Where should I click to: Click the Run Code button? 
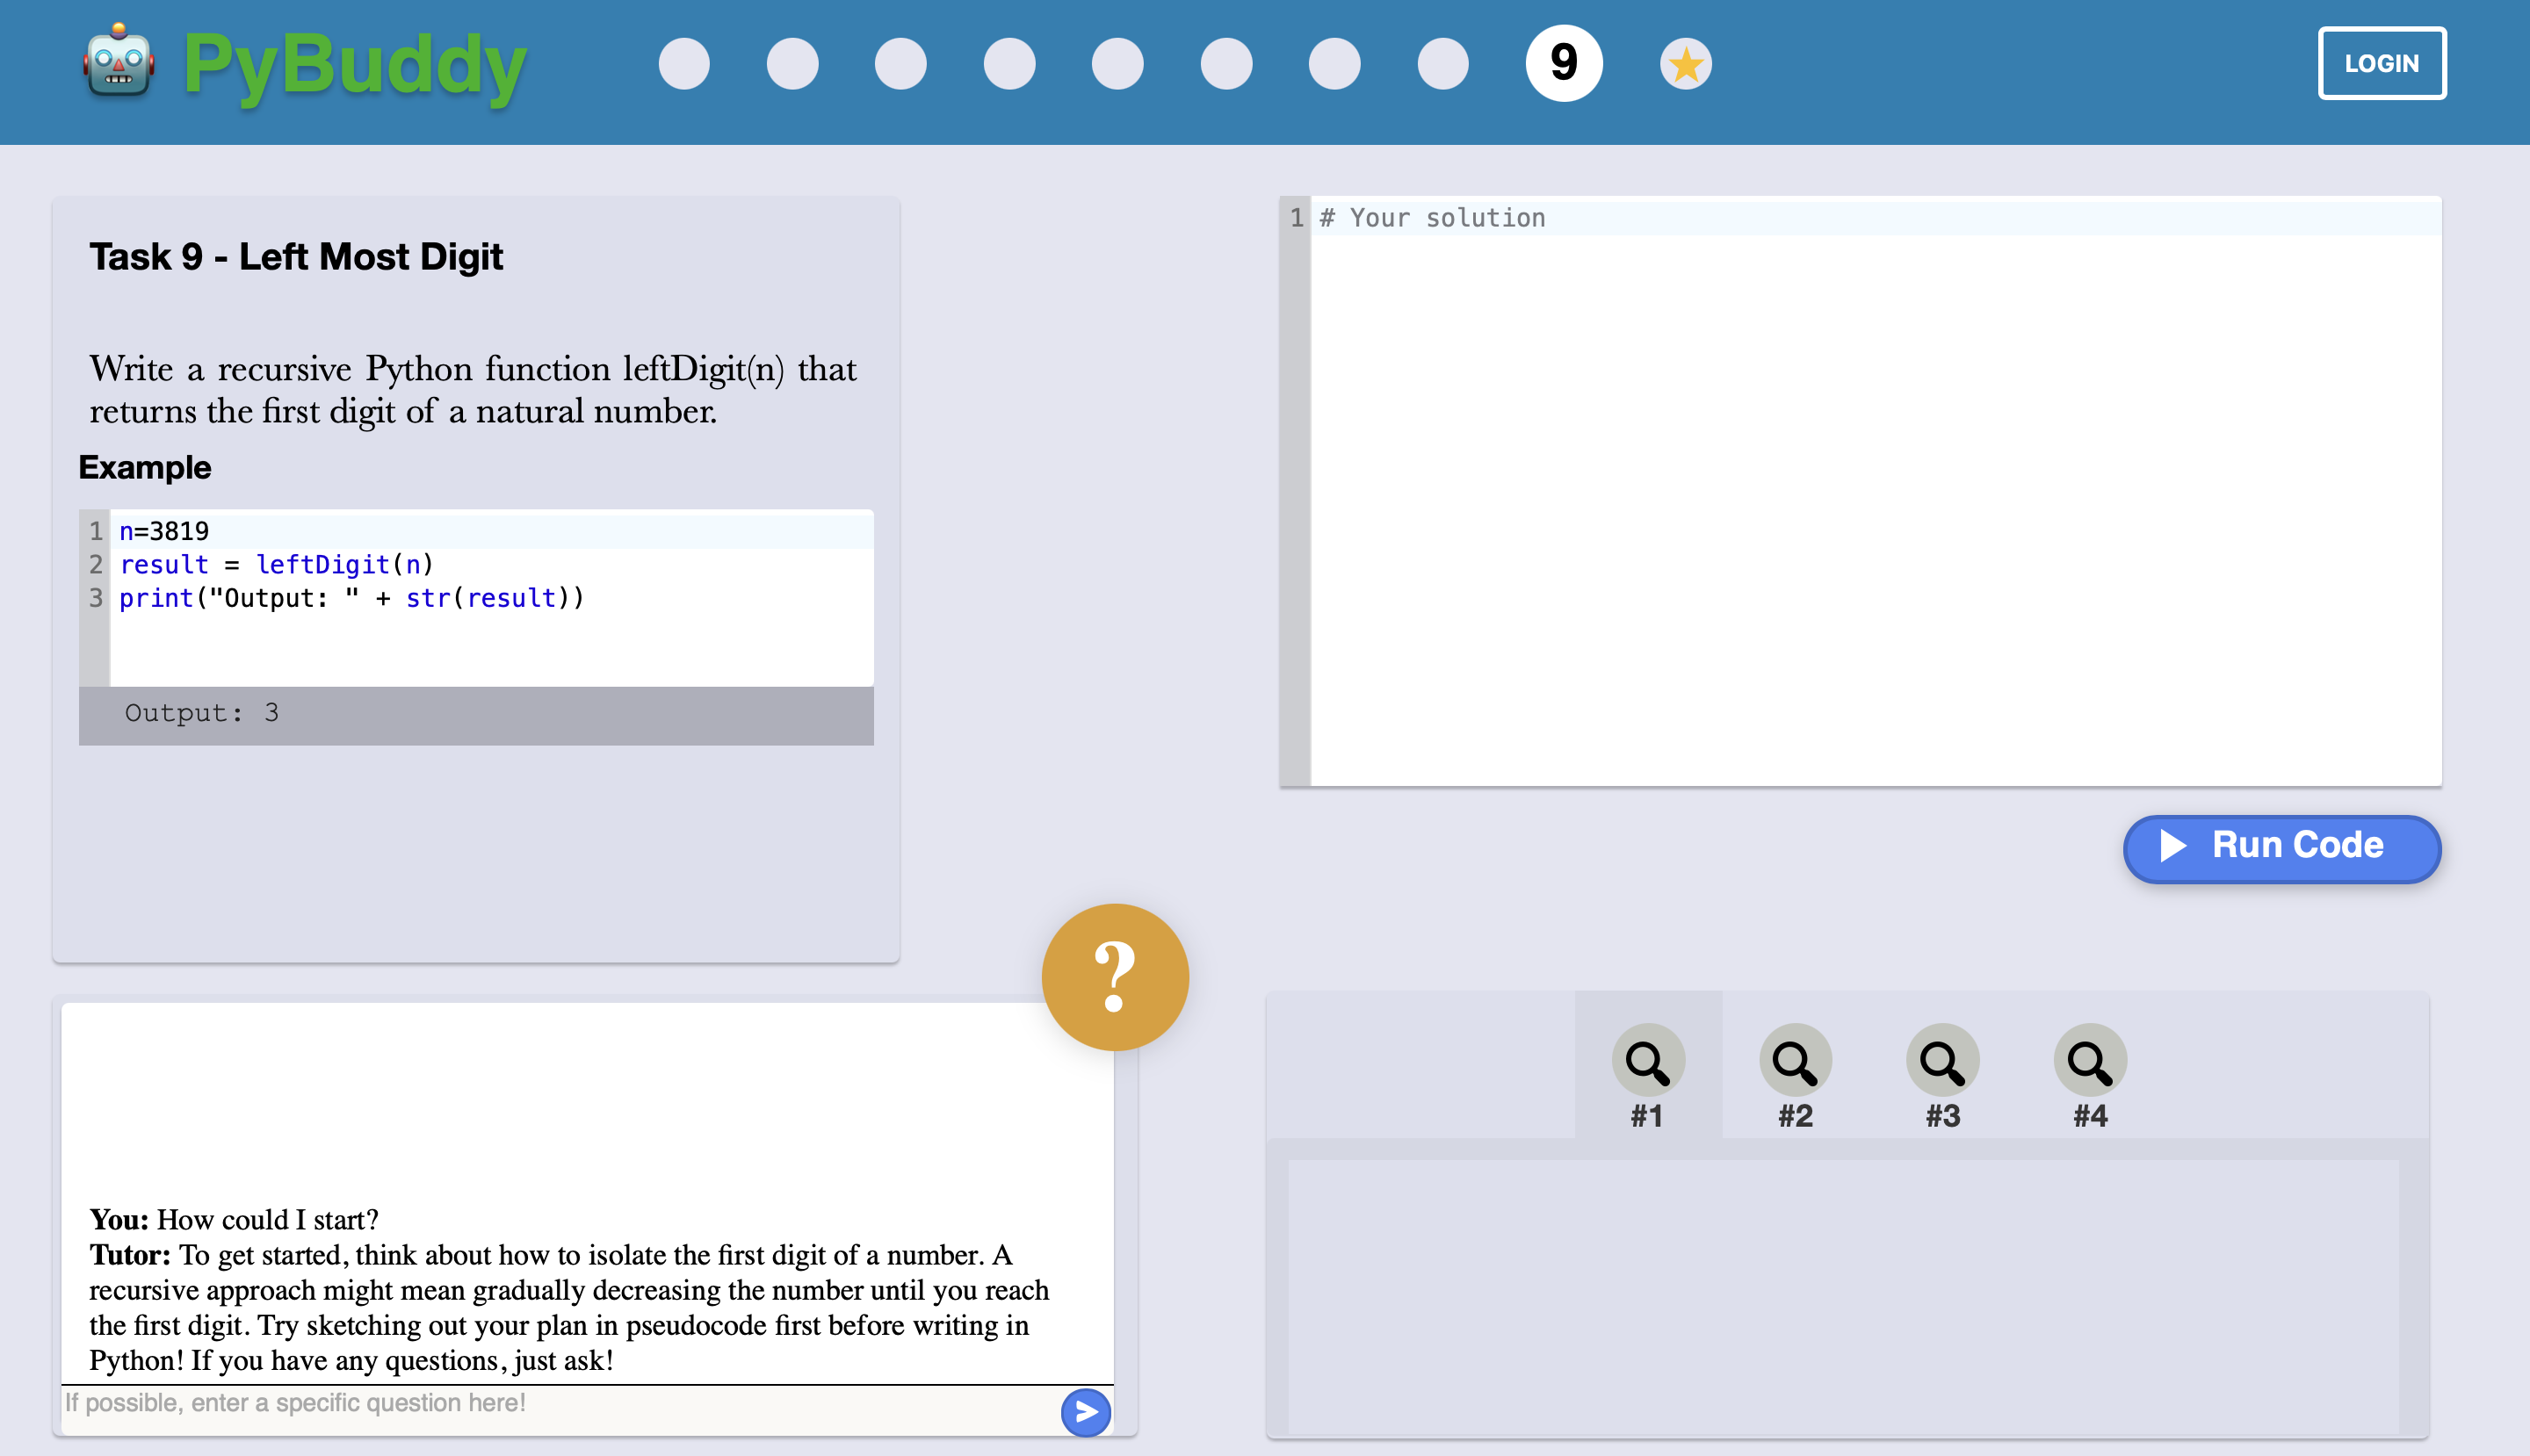(2281, 848)
